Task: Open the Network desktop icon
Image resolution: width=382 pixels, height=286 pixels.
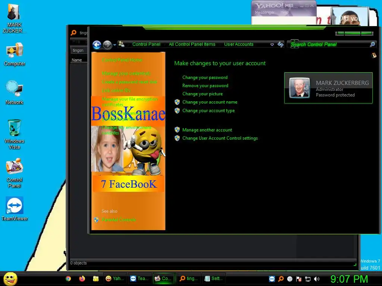Action: click(15, 93)
